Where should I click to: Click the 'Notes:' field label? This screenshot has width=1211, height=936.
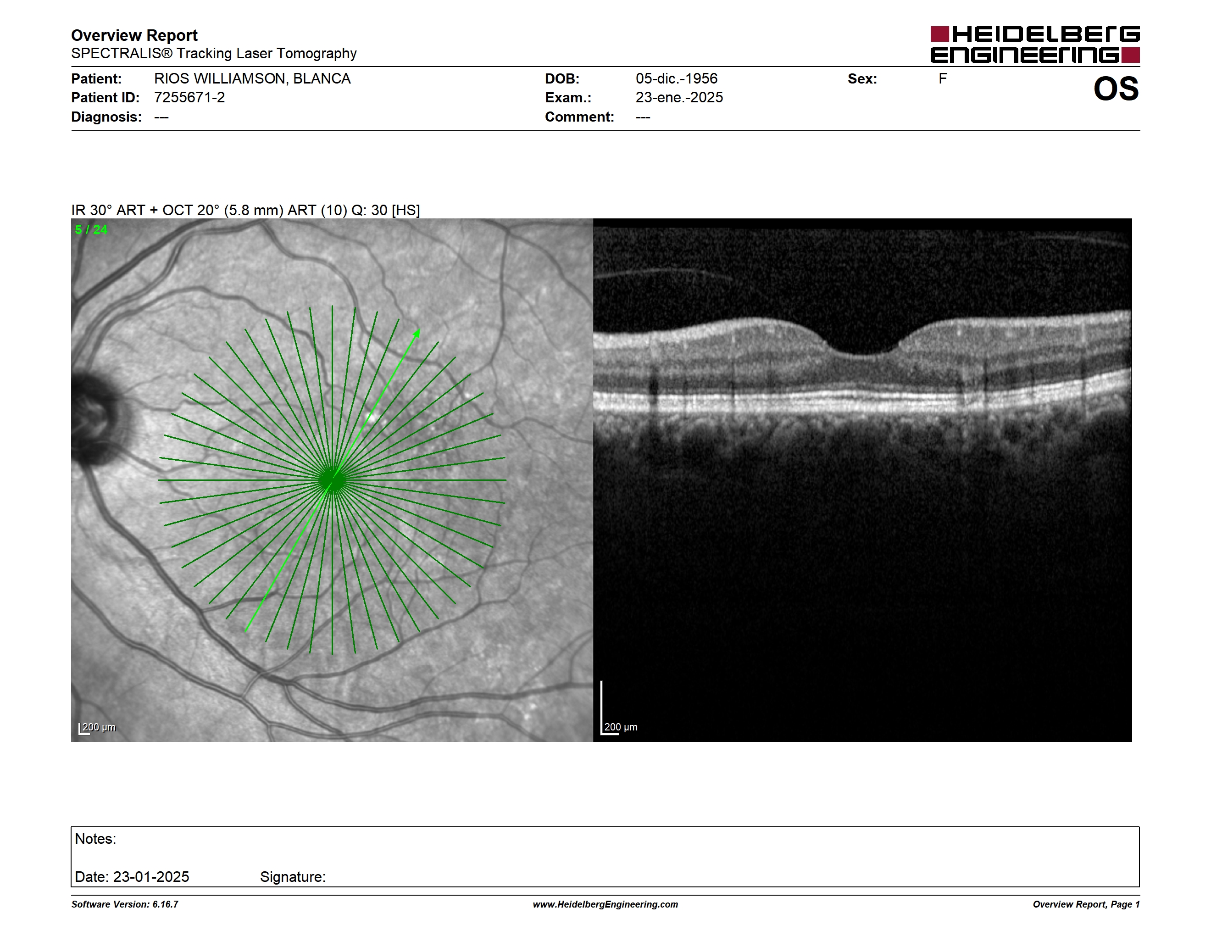95,838
